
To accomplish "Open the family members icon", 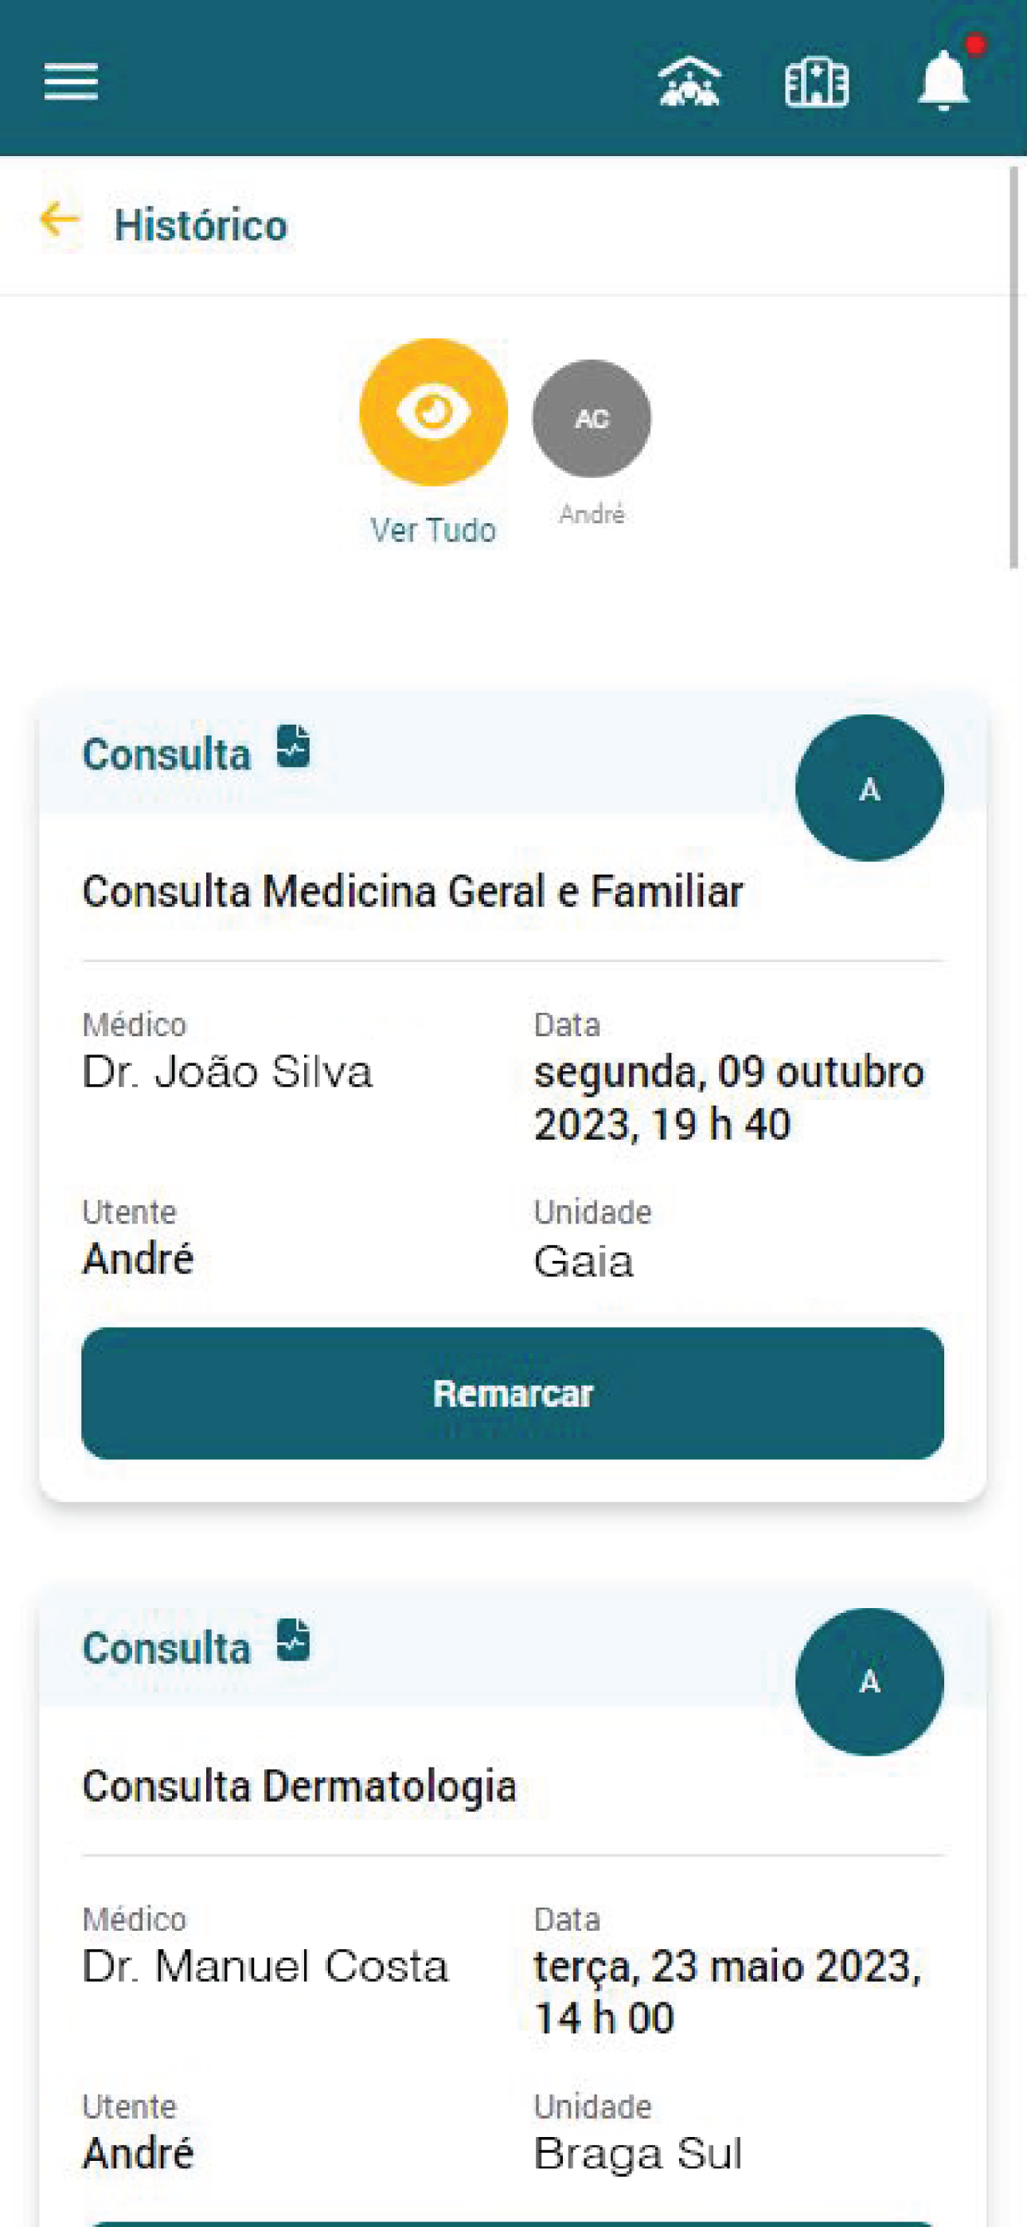I will coord(689,82).
